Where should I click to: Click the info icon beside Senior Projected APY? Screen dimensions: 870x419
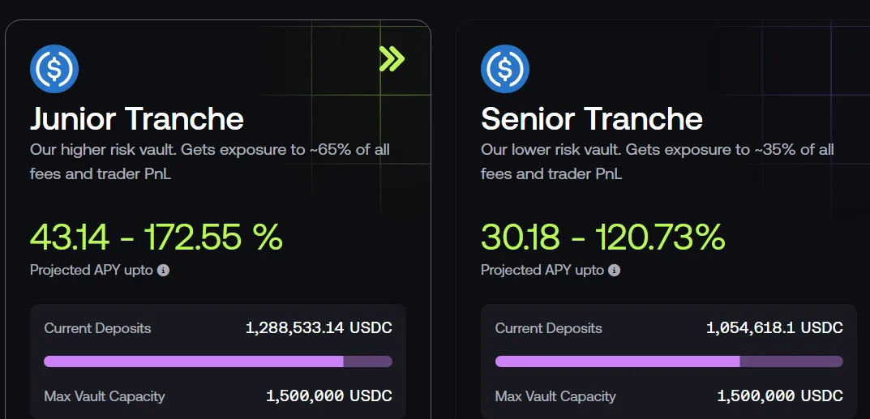click(x=615, y=270)
